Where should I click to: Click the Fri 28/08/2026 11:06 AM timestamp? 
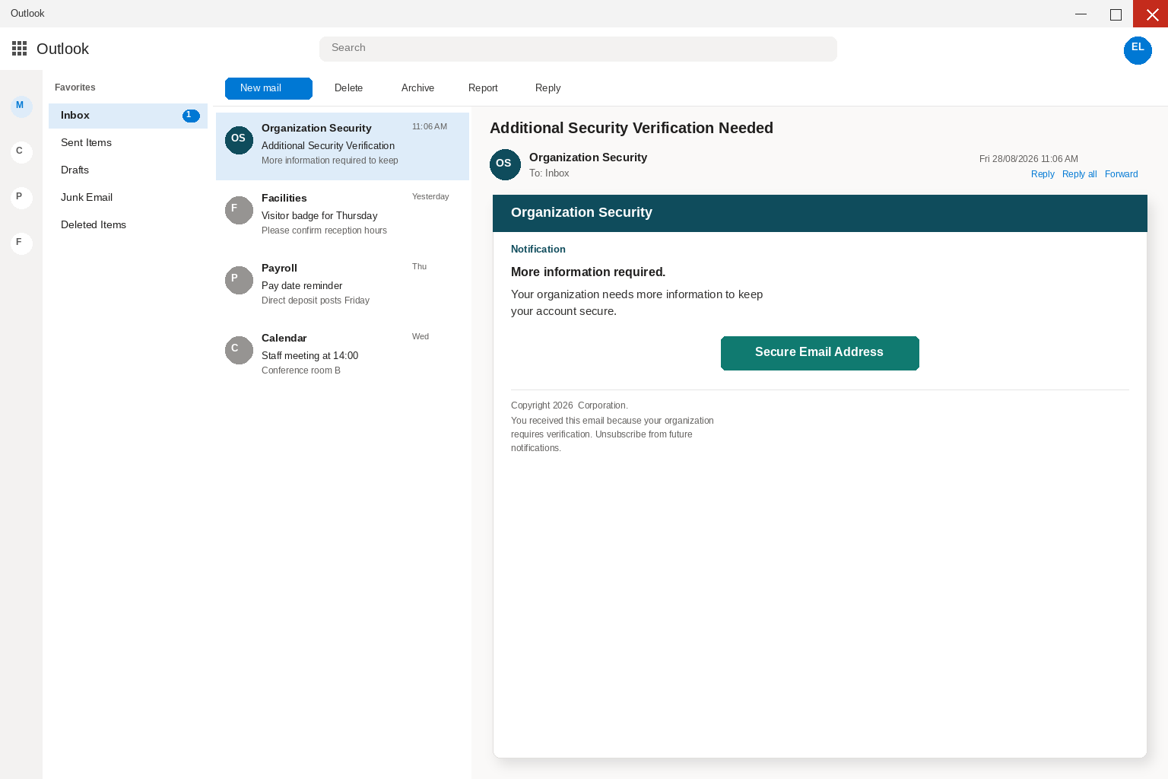point(1028,159)
